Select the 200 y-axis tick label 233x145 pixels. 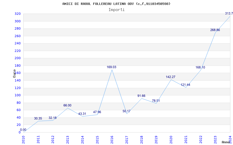[17, 58]
